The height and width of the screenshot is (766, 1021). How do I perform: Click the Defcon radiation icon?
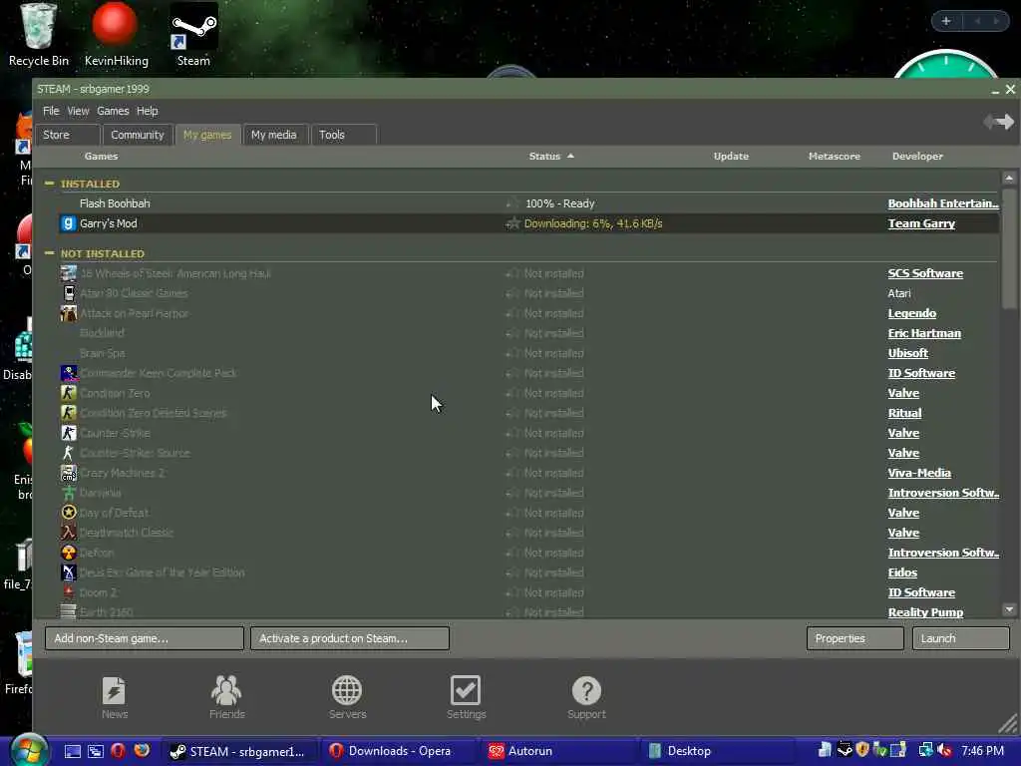pyautogui.click(x=69, y=553)
